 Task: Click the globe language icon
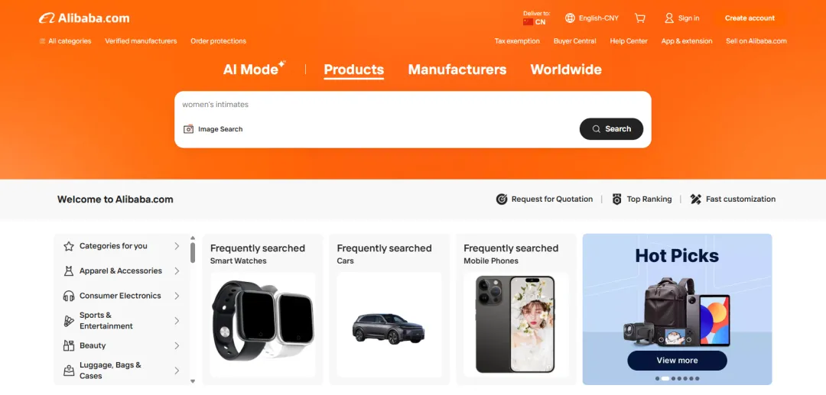click(570, 18)
